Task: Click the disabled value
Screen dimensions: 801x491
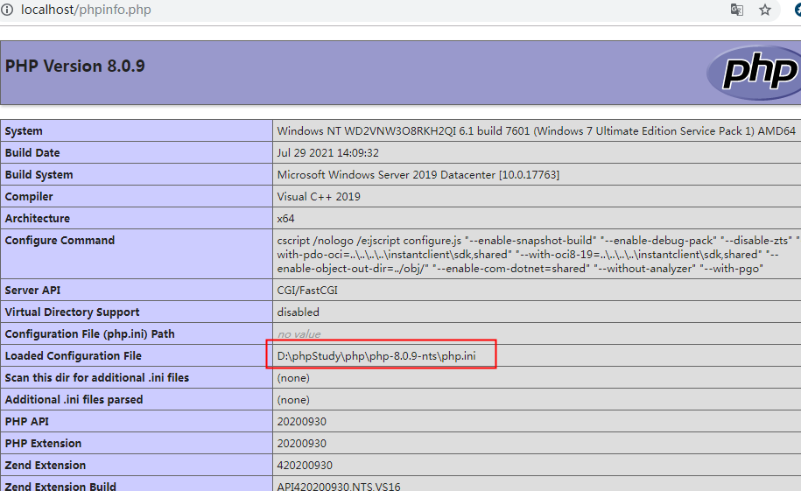Action: [x=299, y=312]
